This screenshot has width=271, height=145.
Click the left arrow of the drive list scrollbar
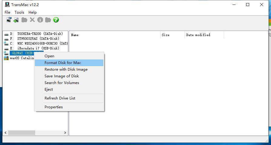pyautogui.click(x=5, y=133)
